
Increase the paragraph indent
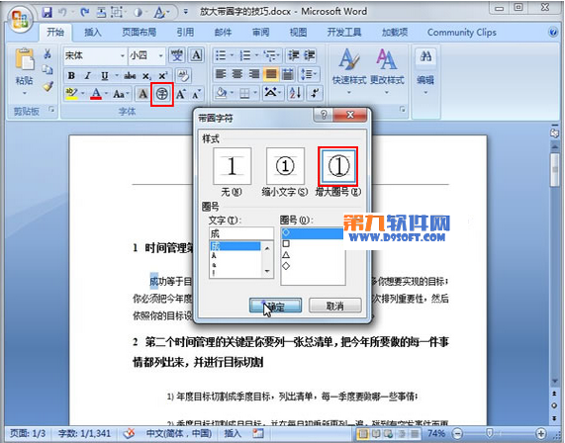(310, 55)
